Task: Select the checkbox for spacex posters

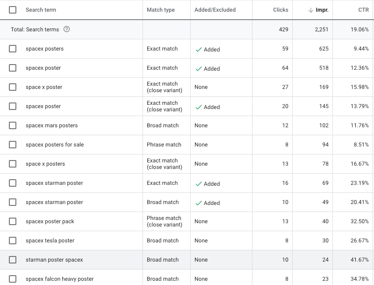Action: pos(13,49)
